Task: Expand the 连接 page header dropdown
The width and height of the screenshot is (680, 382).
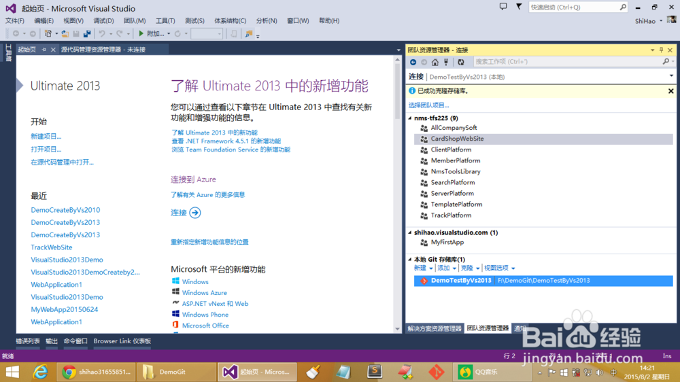Action: (x=671, y=76)
